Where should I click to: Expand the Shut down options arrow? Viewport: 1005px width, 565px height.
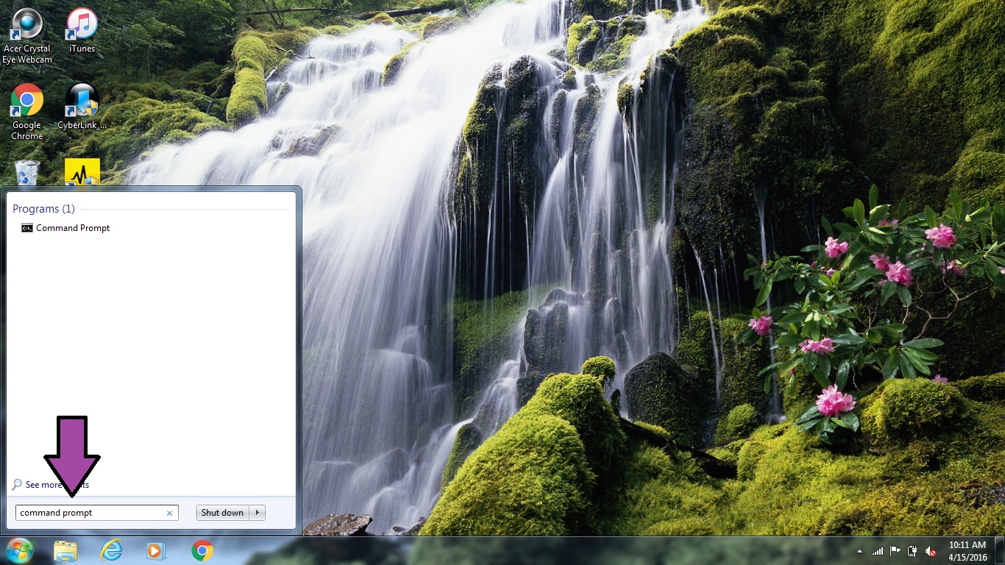click(258, 513)
